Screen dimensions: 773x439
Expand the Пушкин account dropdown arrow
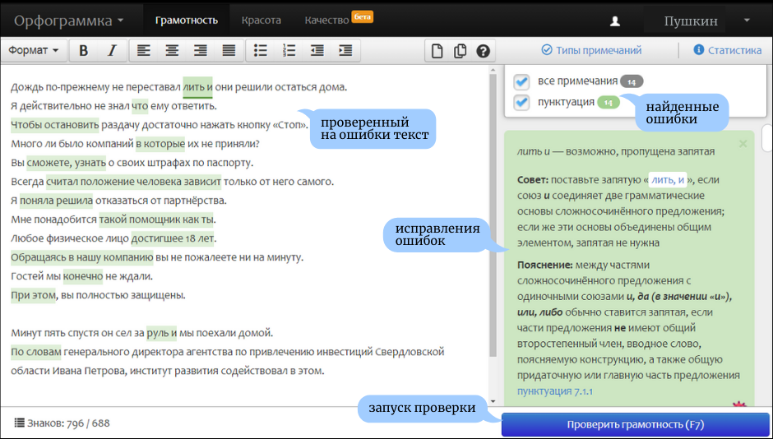point(747,21)
